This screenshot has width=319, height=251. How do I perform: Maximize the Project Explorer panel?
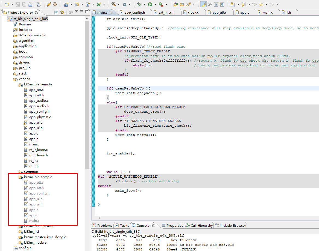[87, 12]
